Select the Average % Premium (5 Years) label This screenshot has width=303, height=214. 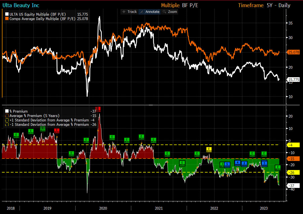point(34,116)
